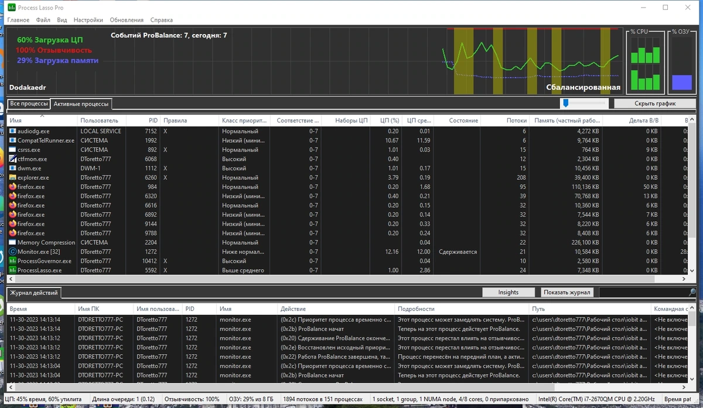The image size is (703, 408).
Task: Sort processes by the Имя column header
Action: (42, 121)
